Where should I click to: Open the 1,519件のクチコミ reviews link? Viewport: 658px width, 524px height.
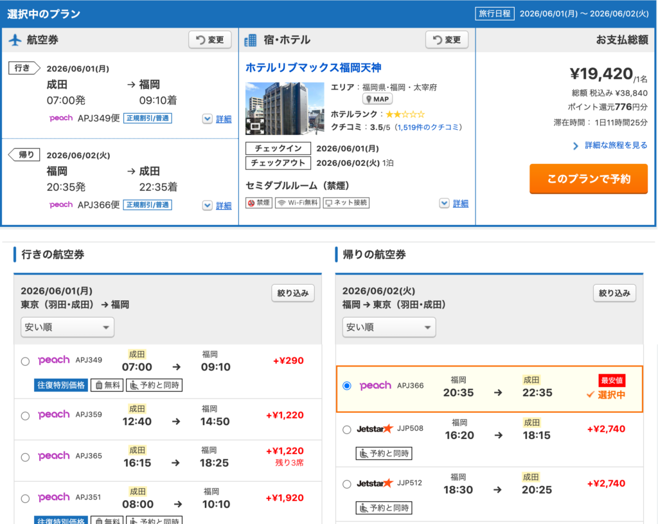[x=428, y=127]
